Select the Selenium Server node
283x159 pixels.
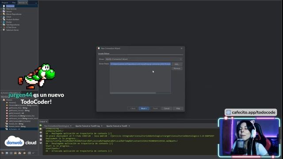(x=12, y=30)
